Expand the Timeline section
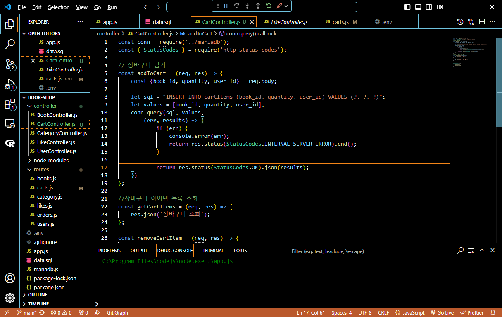 tap(55, 304)
